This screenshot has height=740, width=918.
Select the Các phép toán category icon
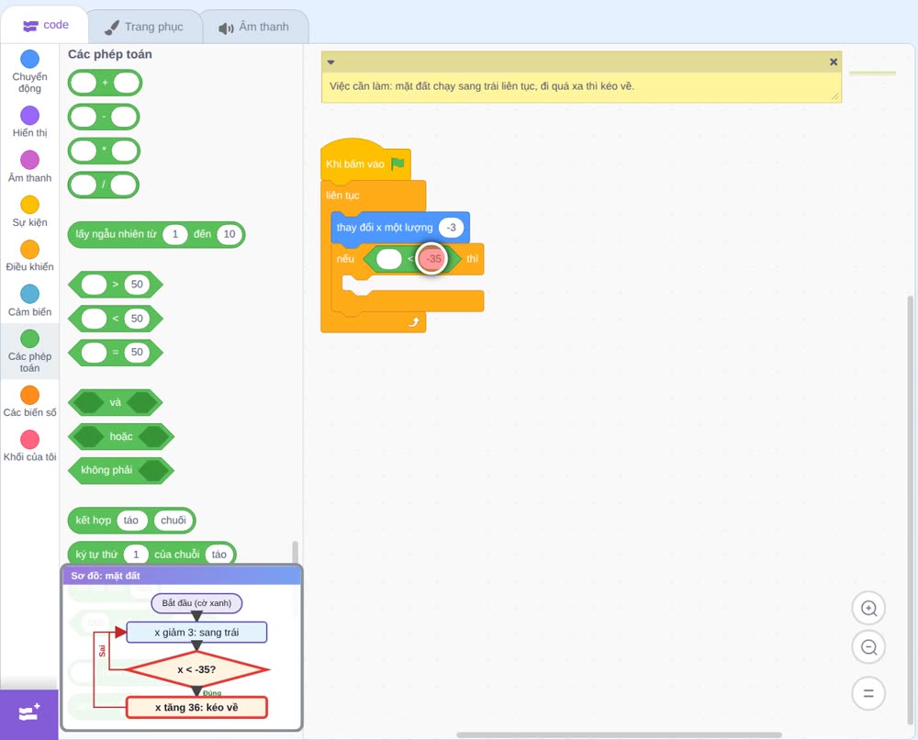point(30,339)
